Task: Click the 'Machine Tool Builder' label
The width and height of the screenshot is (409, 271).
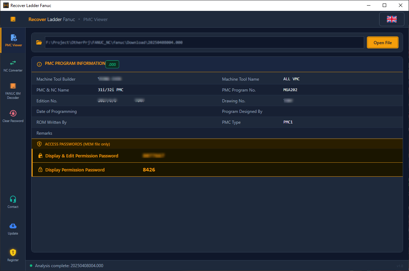Action: [x=56, y=79]
